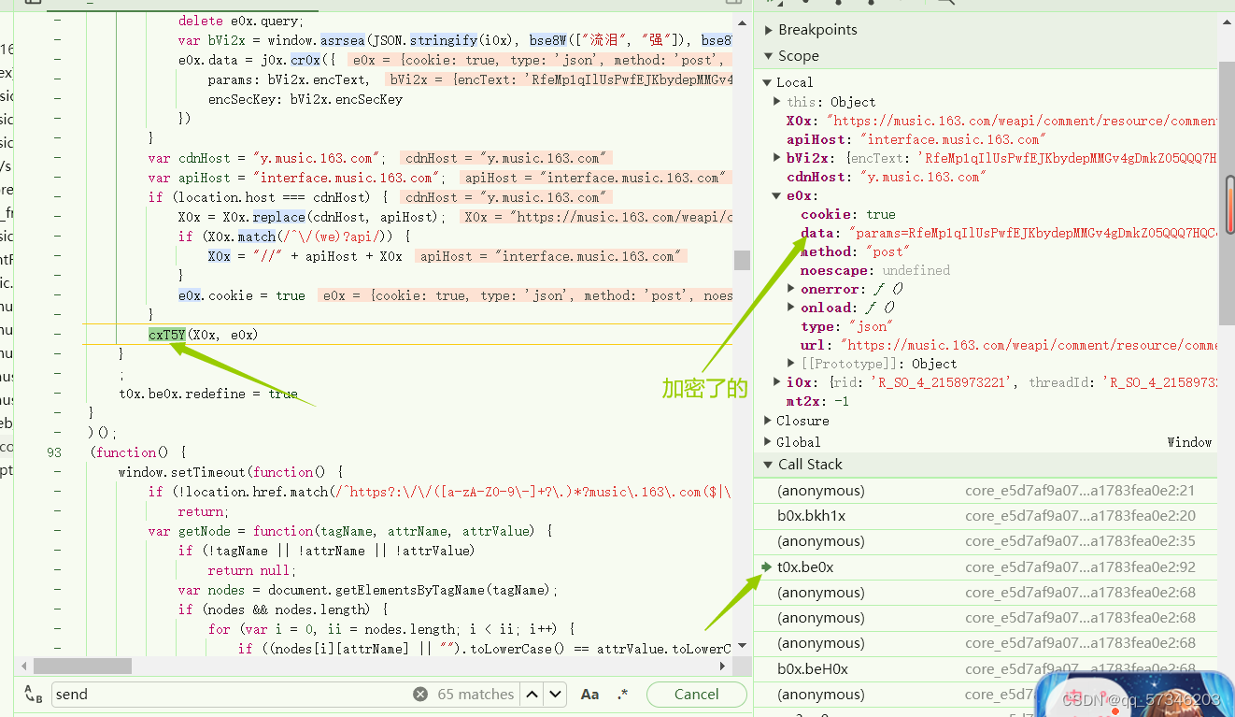Click the type: "json" property

click(x=846, y=326)
